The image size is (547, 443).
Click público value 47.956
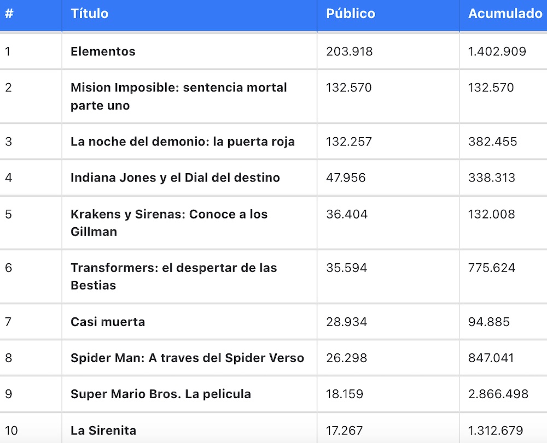[x=346, y=178]
